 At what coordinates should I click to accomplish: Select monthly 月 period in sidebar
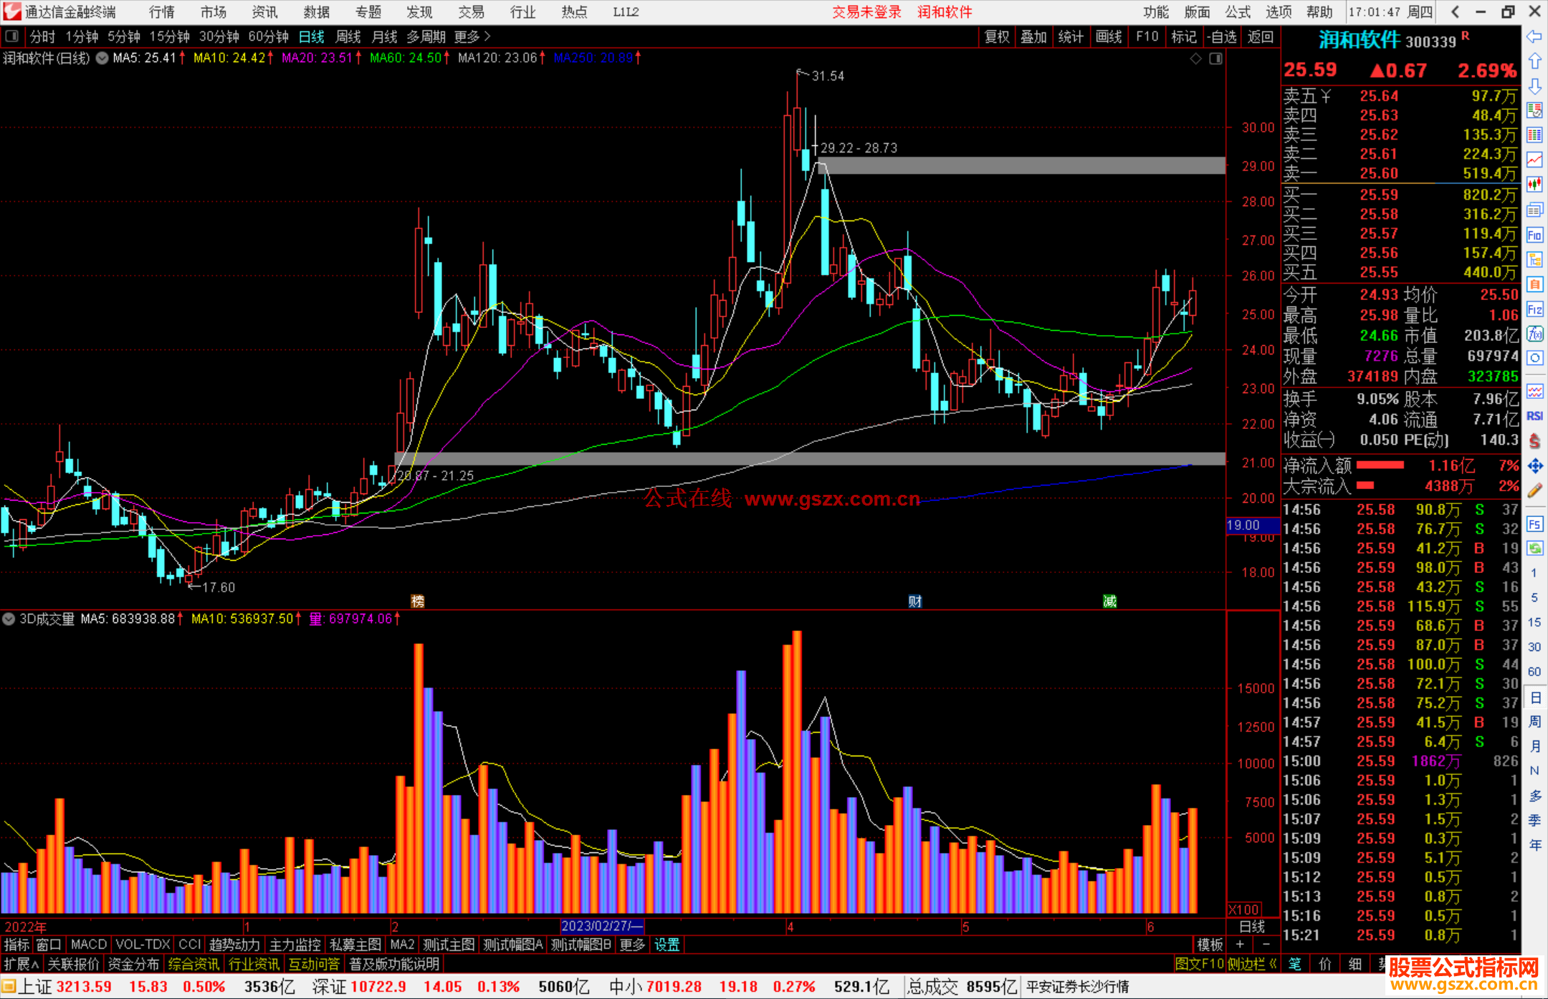pyautogui.click(x=1534, y=746)
